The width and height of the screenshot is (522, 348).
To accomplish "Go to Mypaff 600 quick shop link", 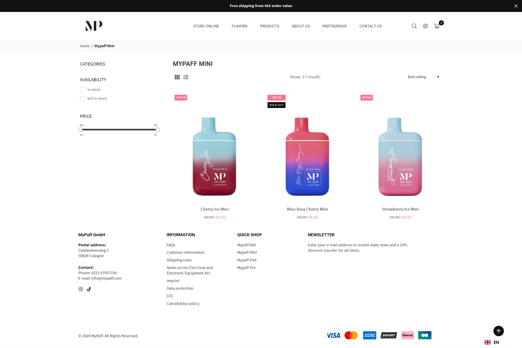I will tap(246, 245).
